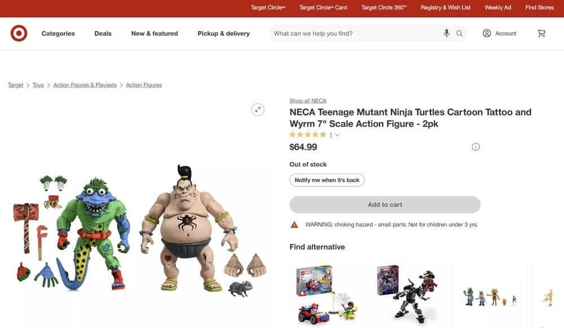Click the Target bullseye logo
The image size is (564, 328).
(x=19, y=33)
